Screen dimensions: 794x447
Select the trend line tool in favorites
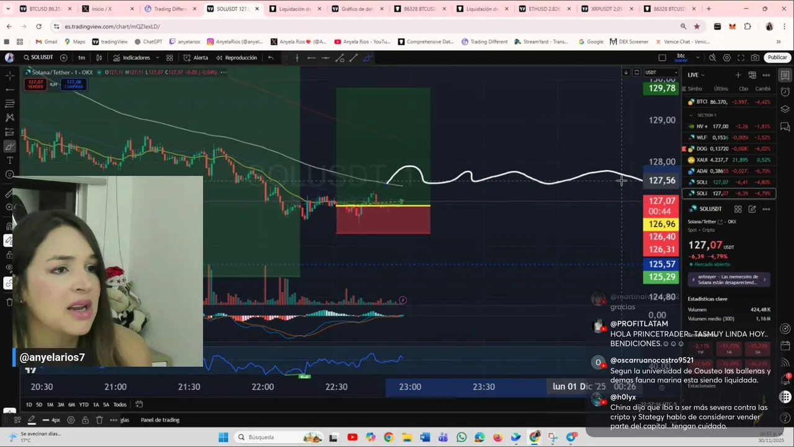(x=354, y=57)
